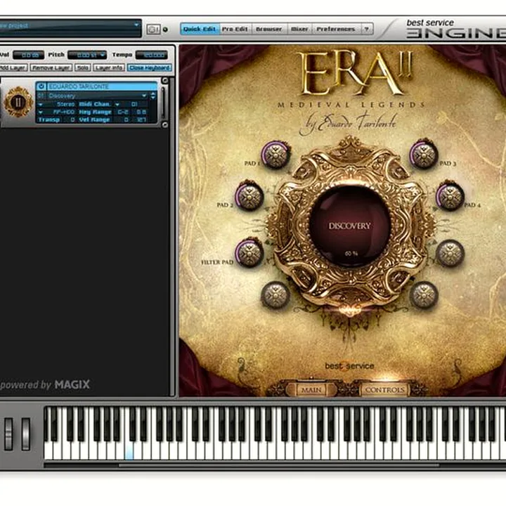This screenshot has width=506, height=506.
Task: Click the central Discovery orb
Action: point(350,226)
